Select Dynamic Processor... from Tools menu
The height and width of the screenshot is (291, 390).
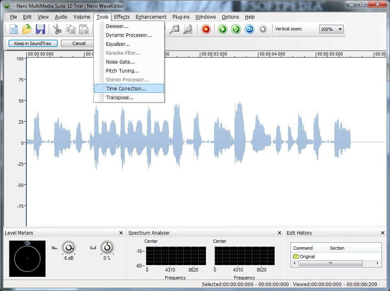(x=129, y=35)
